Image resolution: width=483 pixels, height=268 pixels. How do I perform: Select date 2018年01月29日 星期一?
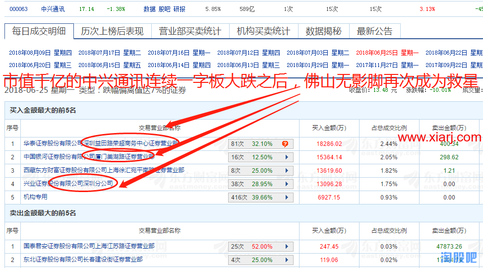[318, 65]
